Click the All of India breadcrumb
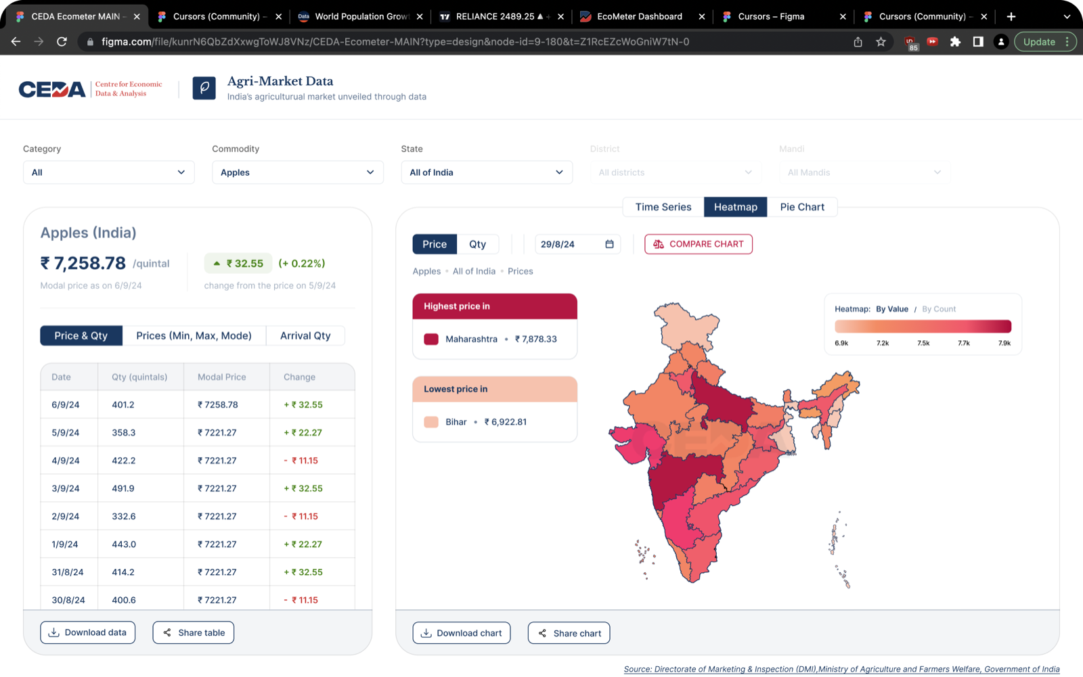Viewport: 1083px width, 677px height. click(474, 271)
